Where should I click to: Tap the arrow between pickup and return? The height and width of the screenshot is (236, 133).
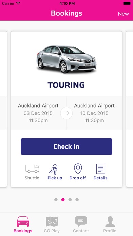[x=66, y=113]
